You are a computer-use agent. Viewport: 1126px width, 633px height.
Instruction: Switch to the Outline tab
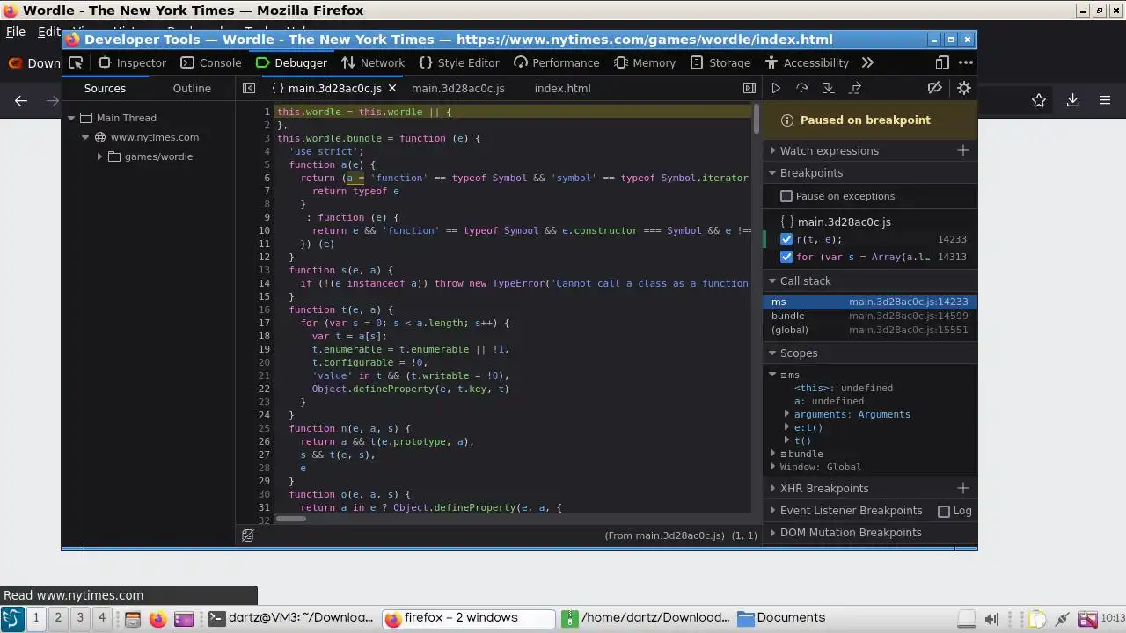point(192,88)
